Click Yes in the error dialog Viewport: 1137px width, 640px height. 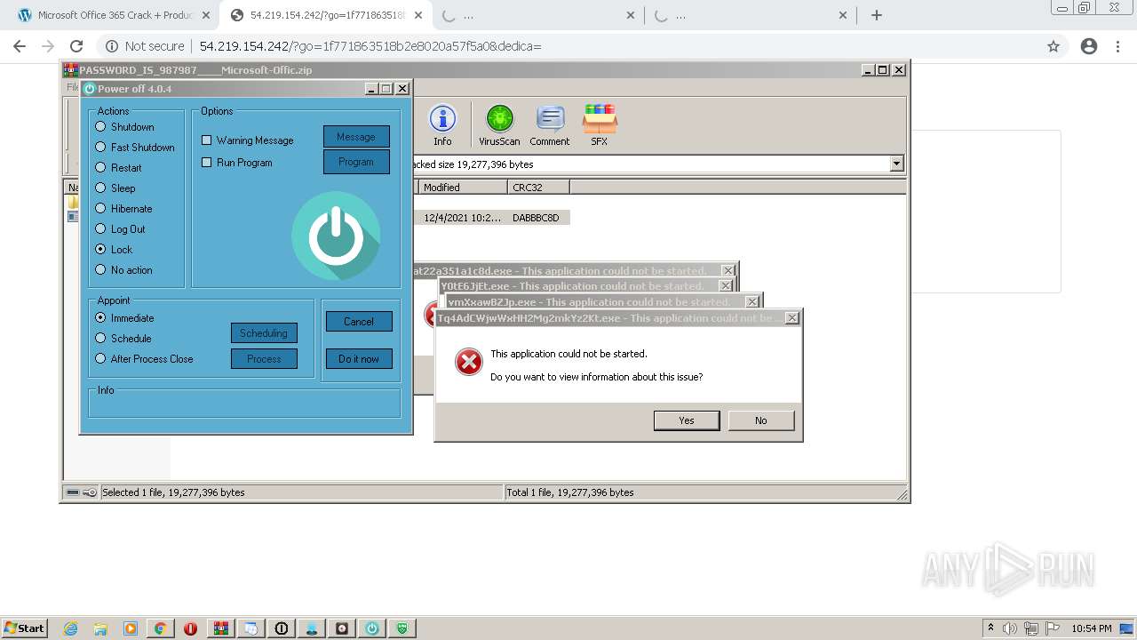click(x=687, y=420)
